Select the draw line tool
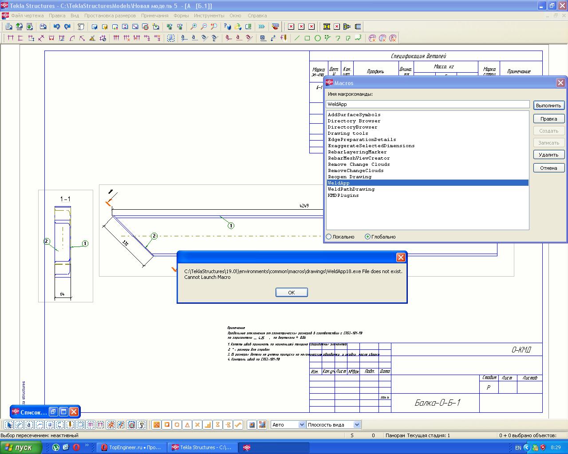The image size is (568, 454). (297, 38)
